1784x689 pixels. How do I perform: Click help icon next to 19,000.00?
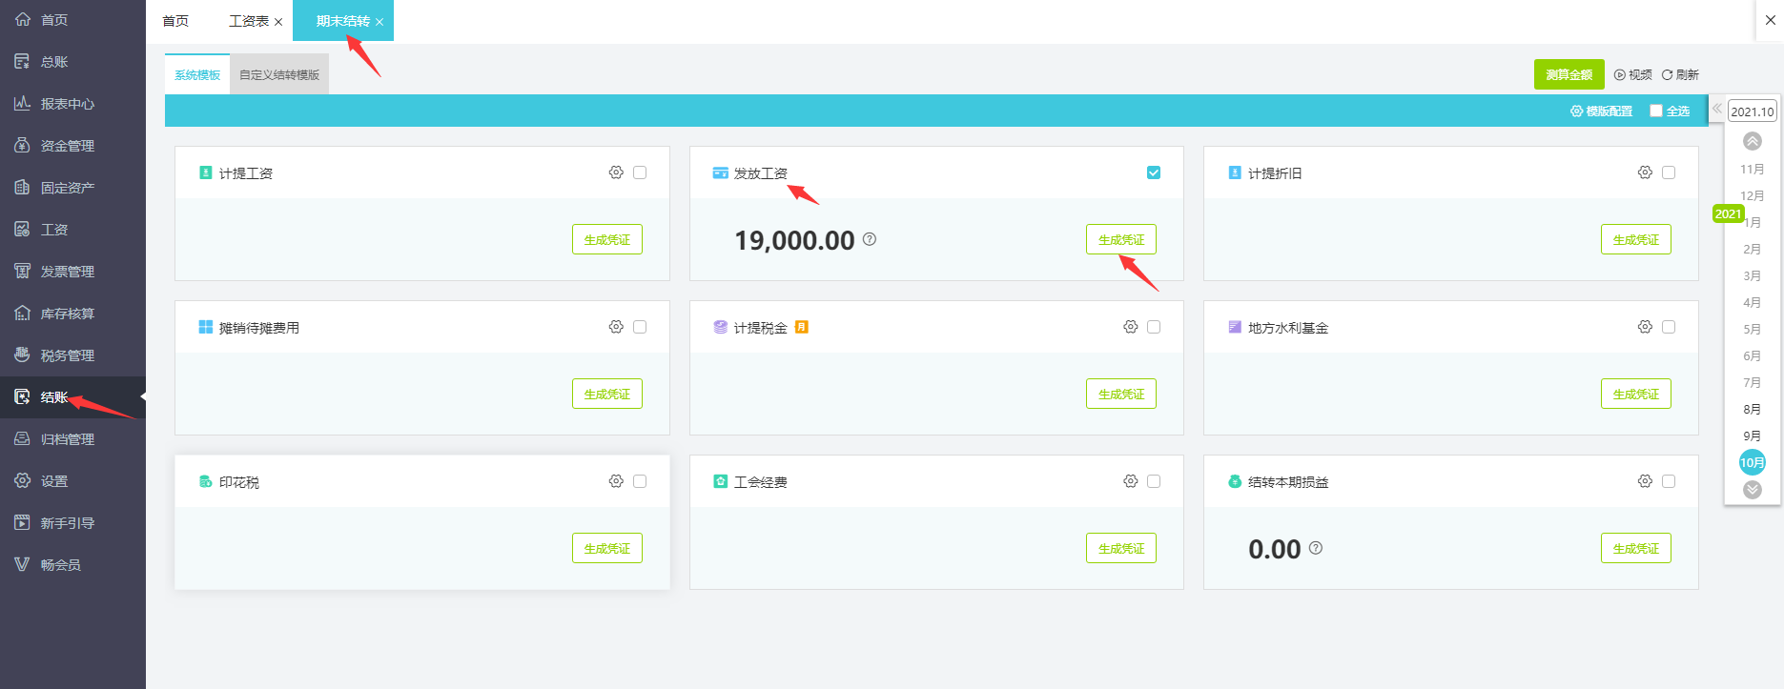pos(870,239)
